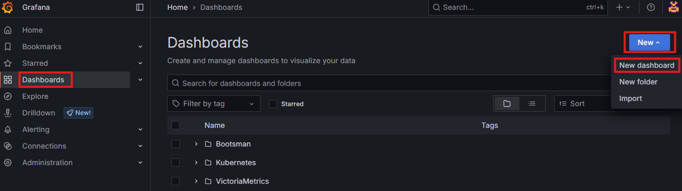Image resolution: width=682 pixels, height=191 pixels.
Task: Switch to folder view icon
Action: (x=507, y=104)
